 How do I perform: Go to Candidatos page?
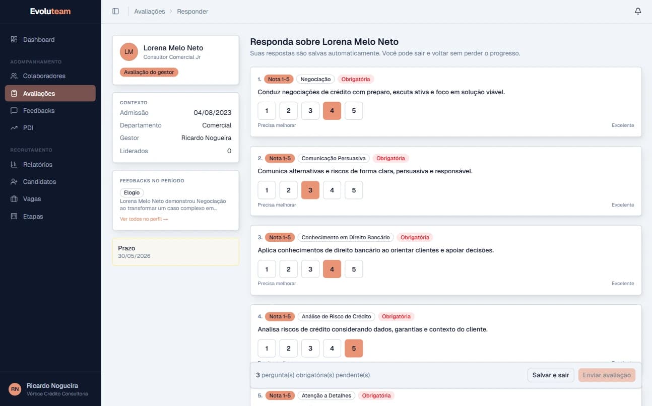tap(50, 181)
